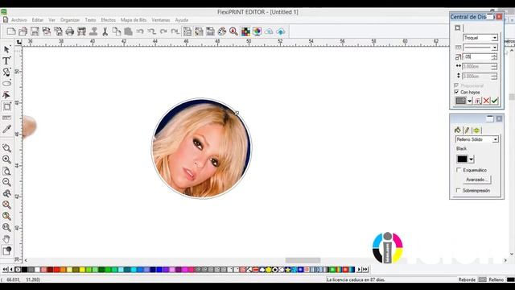515x290 pixels.
Task: Choose the zoom out magnifier tool
Action: (x=6, y=182)
